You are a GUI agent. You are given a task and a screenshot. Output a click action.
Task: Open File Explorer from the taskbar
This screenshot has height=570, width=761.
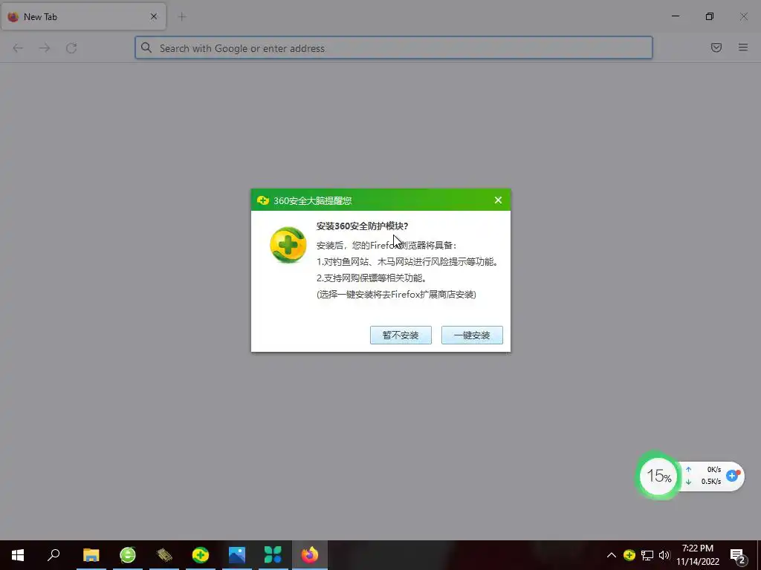(x=91, y=555)
